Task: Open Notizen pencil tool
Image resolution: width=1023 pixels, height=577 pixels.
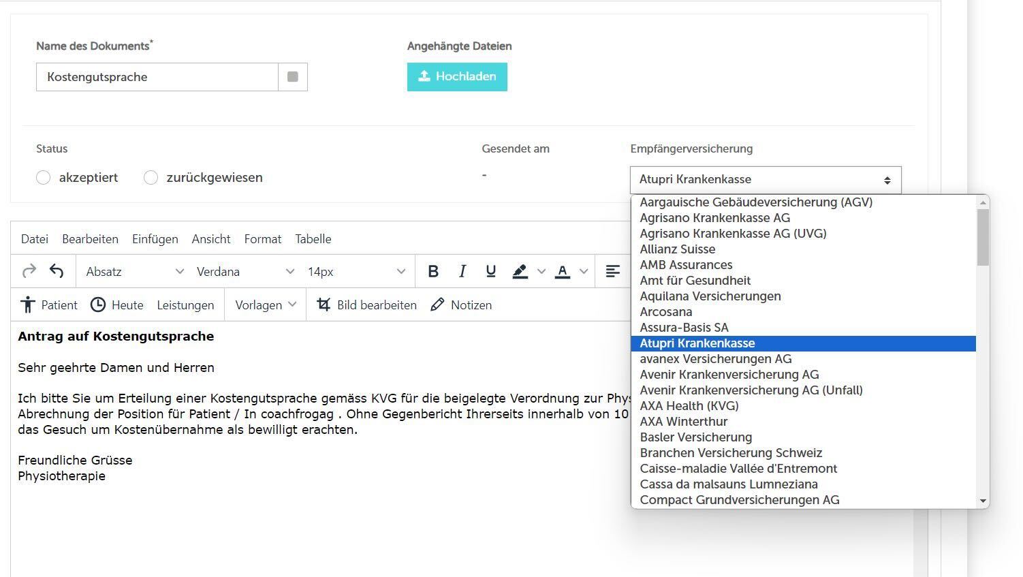Action: (x=461, y=305)
